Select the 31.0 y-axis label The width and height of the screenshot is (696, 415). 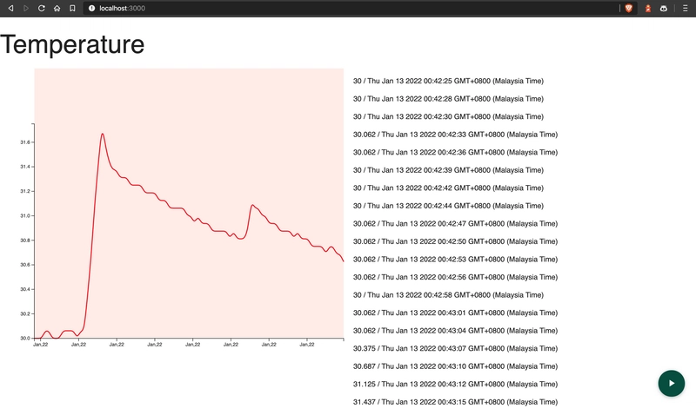point(25,215)
